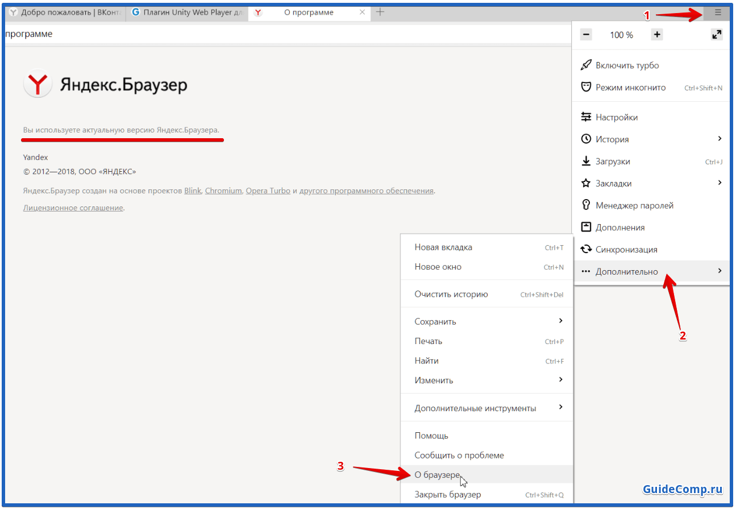The width and height of the screenshot is (736, 509).
Task: Select Печать menu entry
Action: (487, 341)
